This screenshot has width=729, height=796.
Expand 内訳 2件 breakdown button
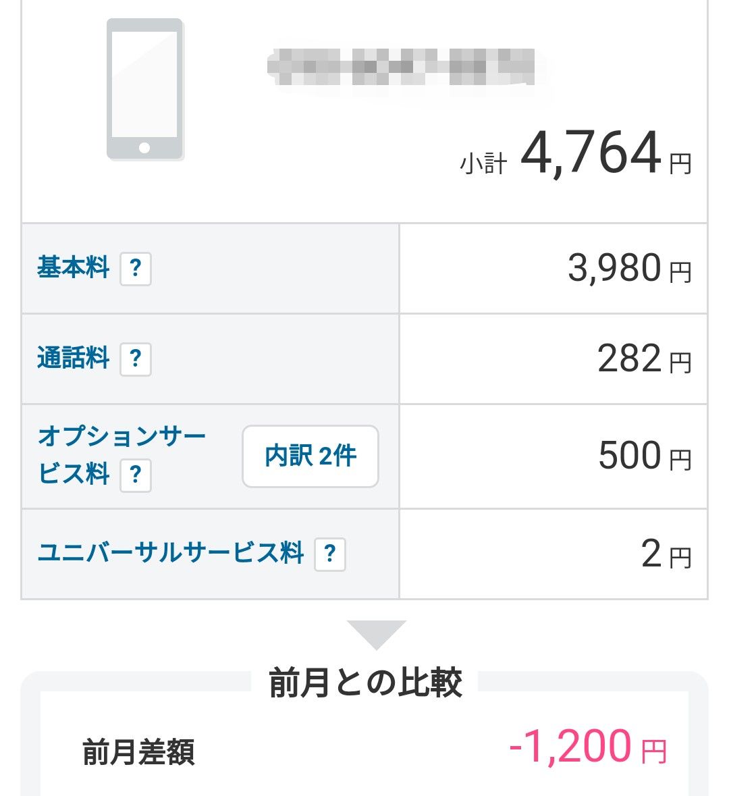click(x=310, y=456)
